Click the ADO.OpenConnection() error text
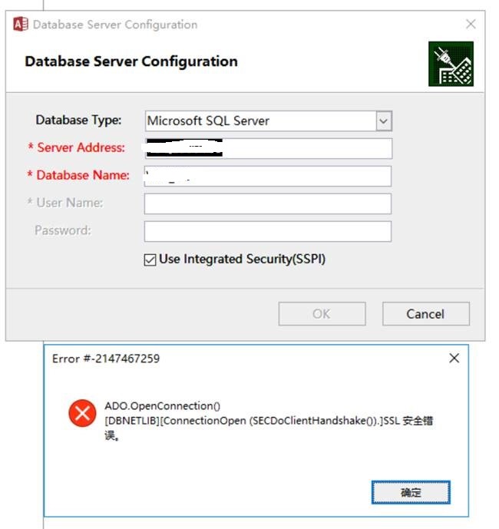499x529 pixels. point(162,406)
